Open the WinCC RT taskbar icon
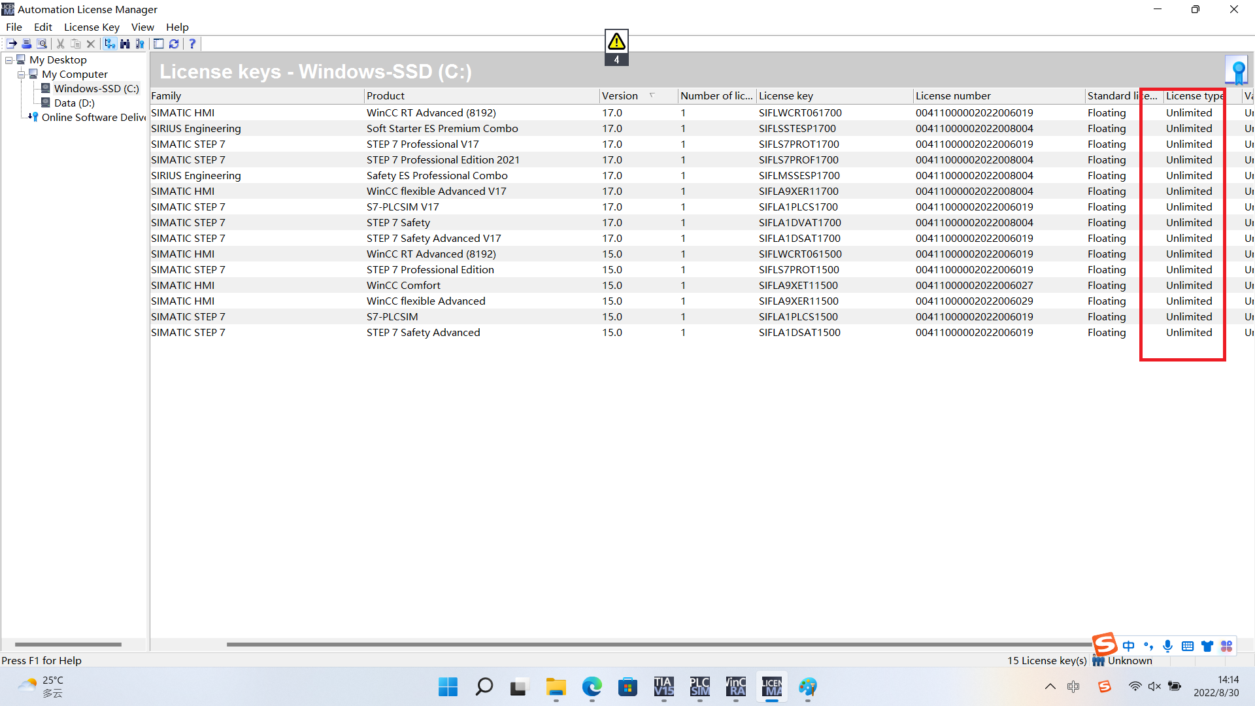This screenshot has width=1255, height=706. pyautogui.click(x=735, y=686)
